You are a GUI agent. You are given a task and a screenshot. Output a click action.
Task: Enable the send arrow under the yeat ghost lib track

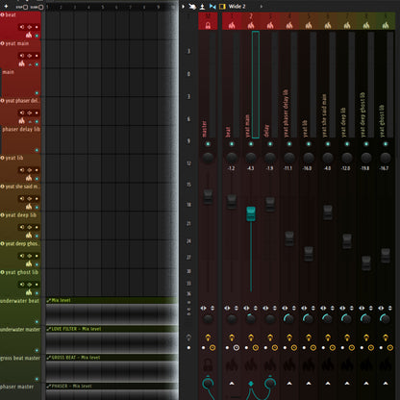click(x=386, y=384)
